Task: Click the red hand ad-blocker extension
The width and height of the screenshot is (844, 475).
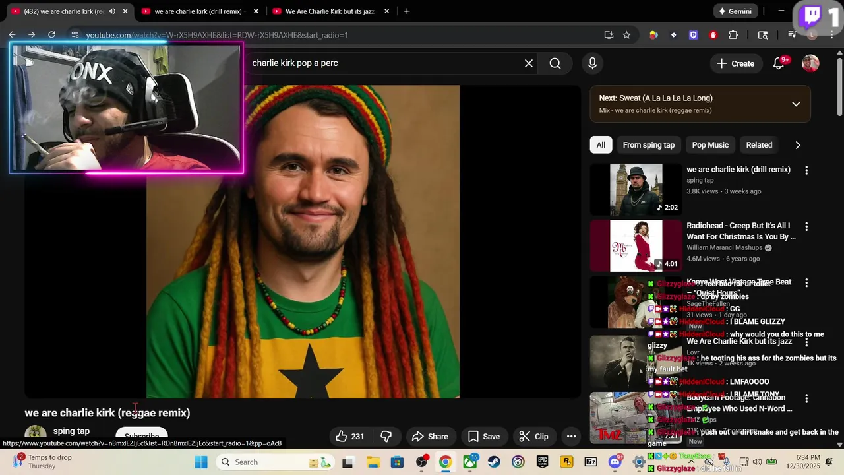Action: (713, 35)
